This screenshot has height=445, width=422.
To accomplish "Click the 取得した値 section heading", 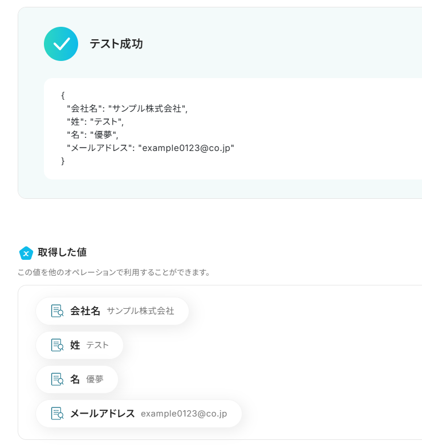I will [x=62, y=252].
